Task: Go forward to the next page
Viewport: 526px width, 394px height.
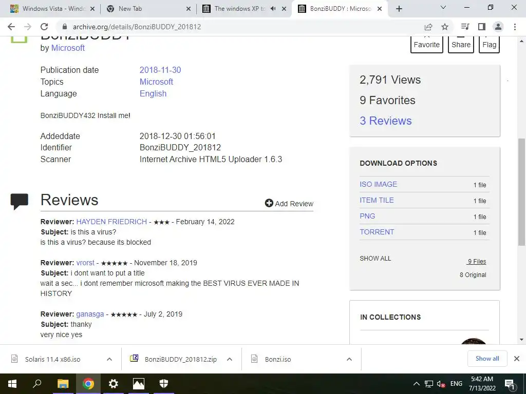Action: (28, 27)
